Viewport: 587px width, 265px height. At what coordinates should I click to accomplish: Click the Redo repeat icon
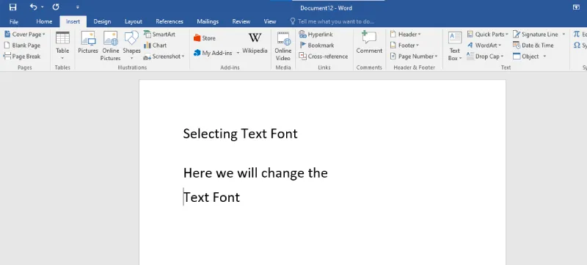pyautogui.click(x=56, y=7)
